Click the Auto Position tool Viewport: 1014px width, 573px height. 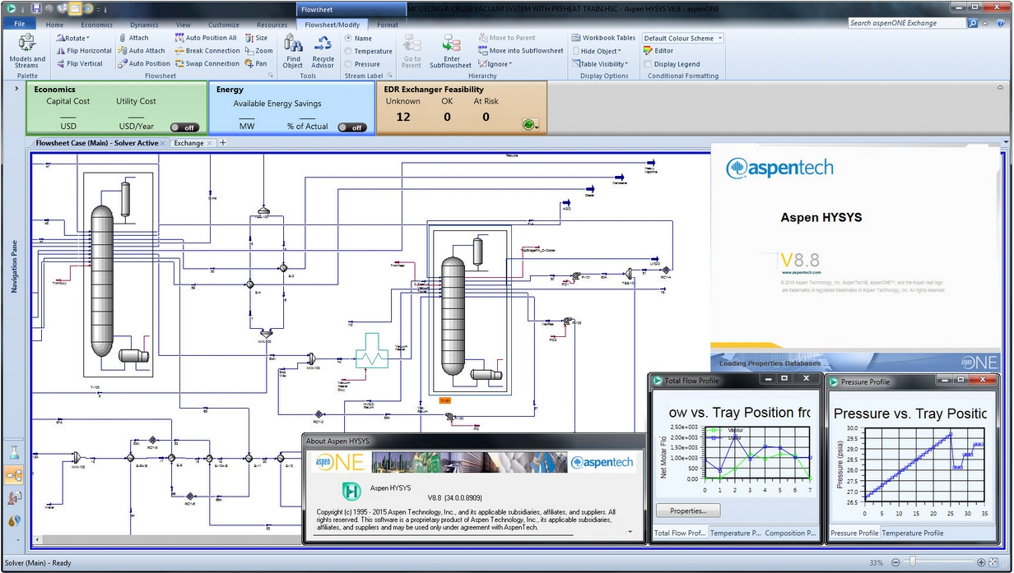click(143, 63)
